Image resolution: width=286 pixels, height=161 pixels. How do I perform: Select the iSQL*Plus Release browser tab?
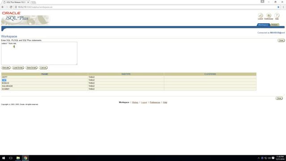[16, 2]
